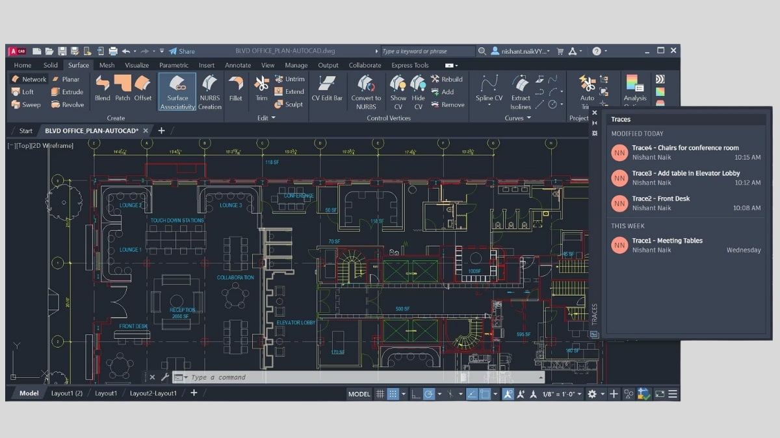Click the Hide CV tool
Screen dimensions: 780x438
pos(418,92)
